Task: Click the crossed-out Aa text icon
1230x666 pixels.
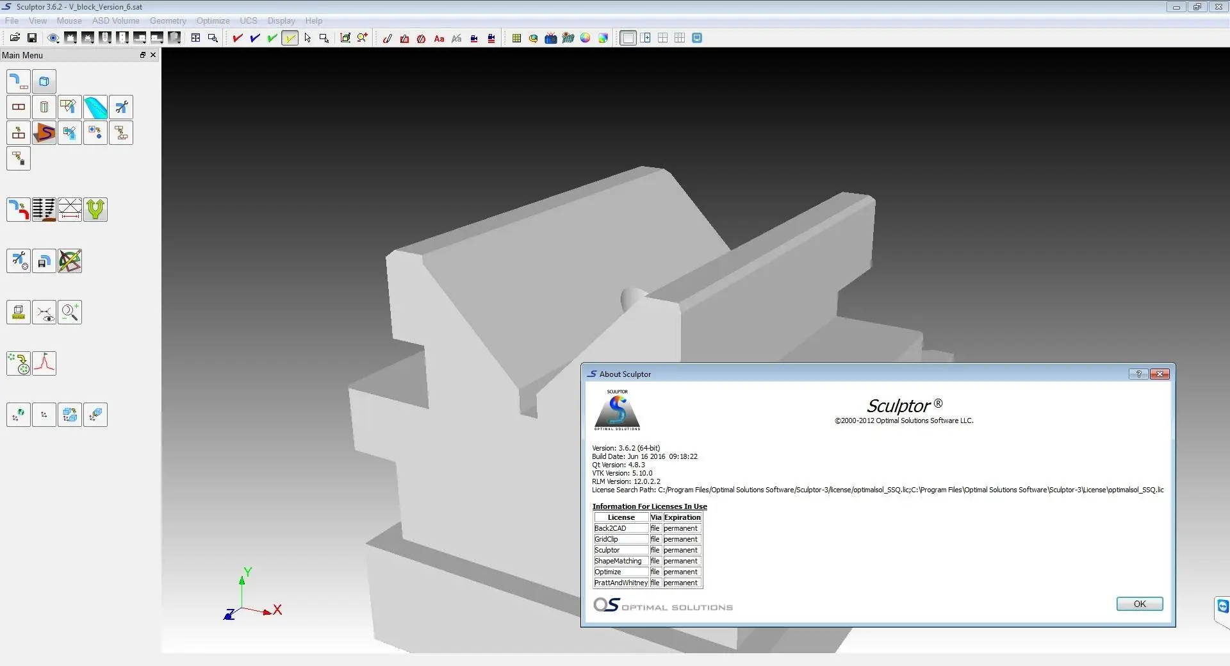Action: (x=456, y=38)
